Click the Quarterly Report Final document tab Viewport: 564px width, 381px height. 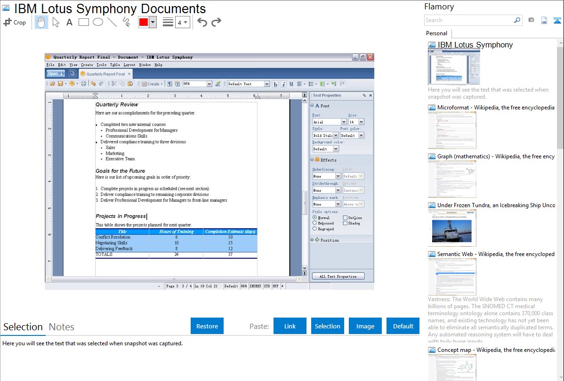[x=105, y=74]
